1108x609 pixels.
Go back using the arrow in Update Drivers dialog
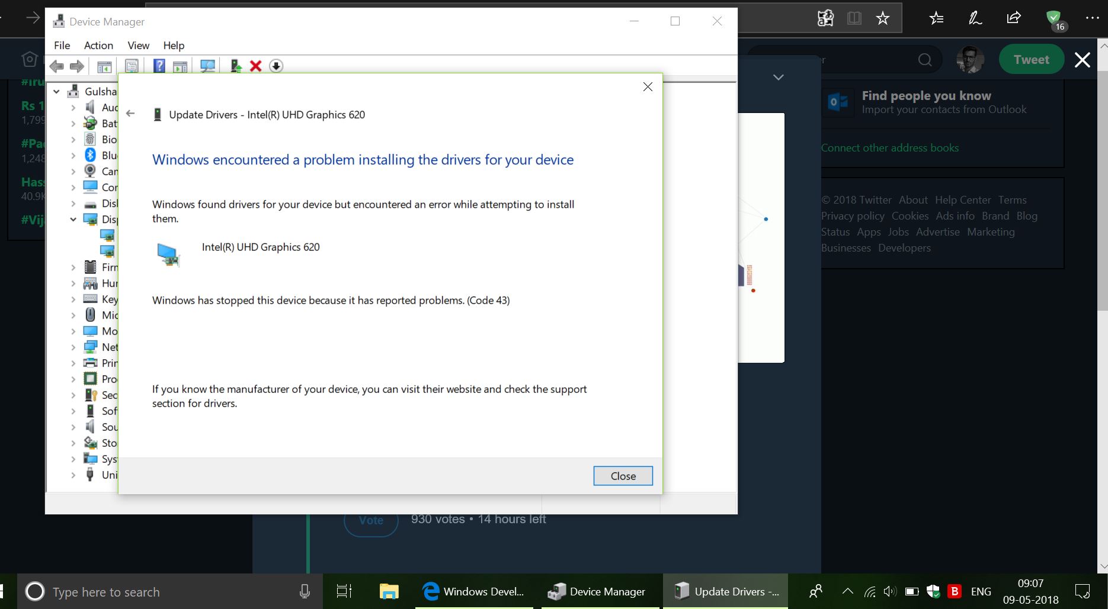click(x=130, y=114)
